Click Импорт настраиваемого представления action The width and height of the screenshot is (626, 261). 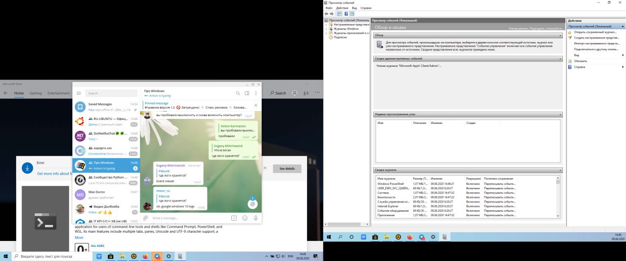(596, 43)
